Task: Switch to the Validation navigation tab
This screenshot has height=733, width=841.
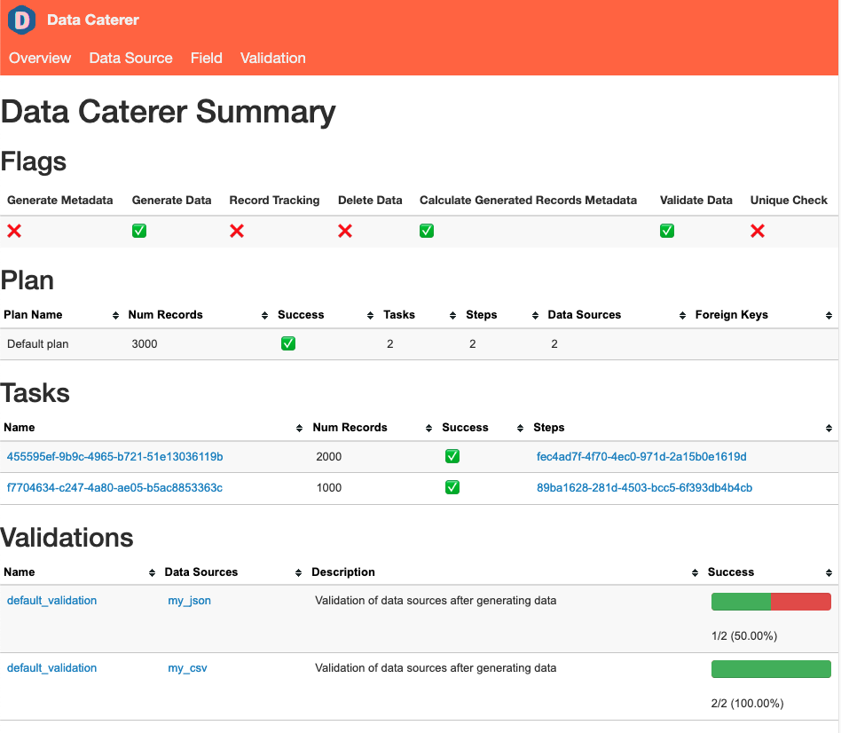Action: (272, 58)
